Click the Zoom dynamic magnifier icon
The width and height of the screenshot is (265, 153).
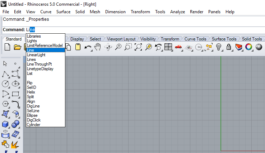pos(118,47)
